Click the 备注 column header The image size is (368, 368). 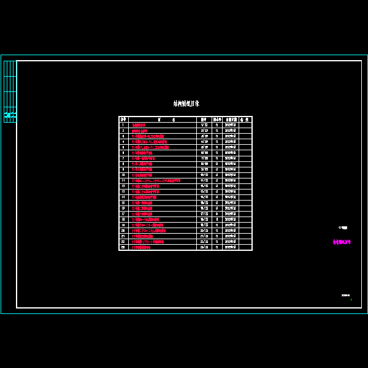(245, 120)
